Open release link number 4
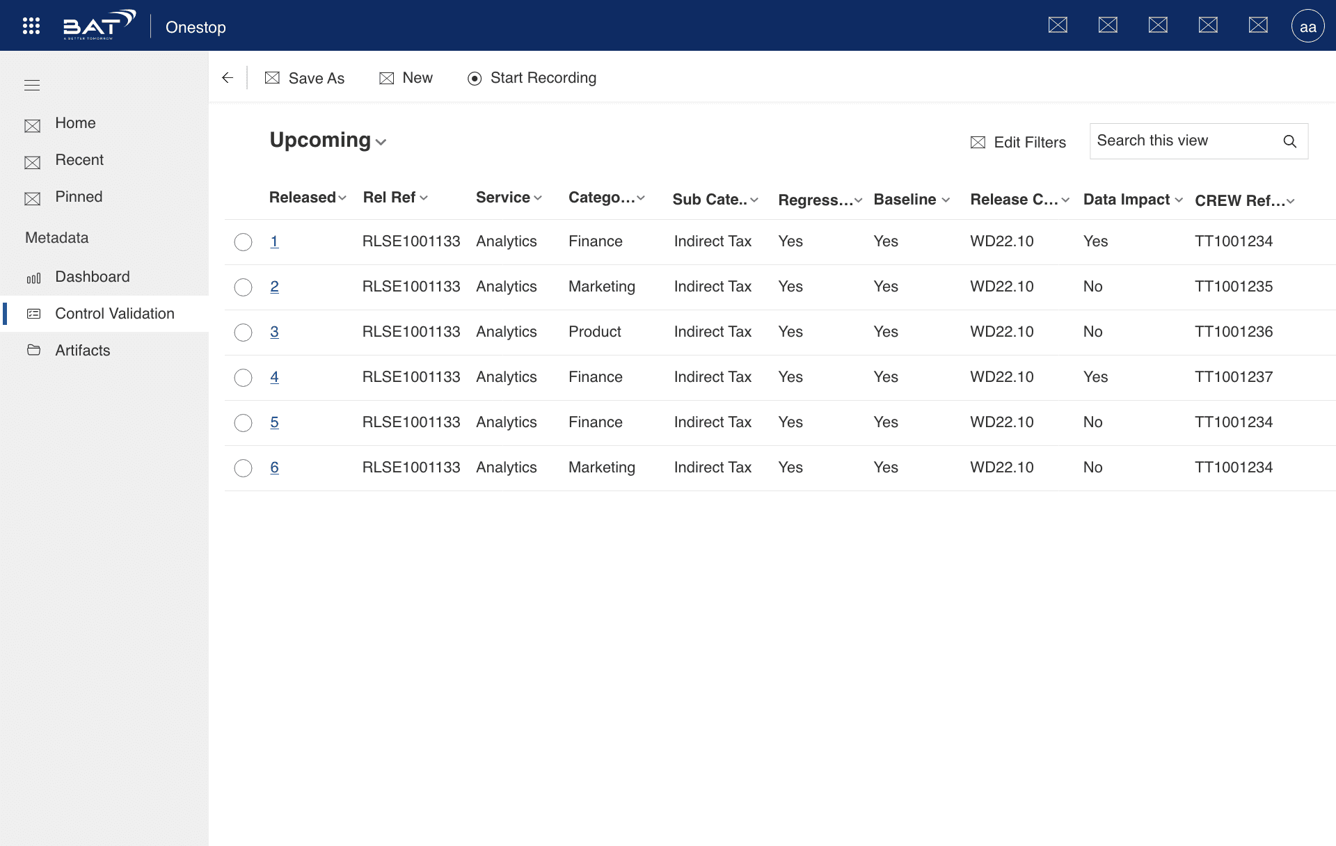The image size is (1336, 846). [x=274, y=377]
